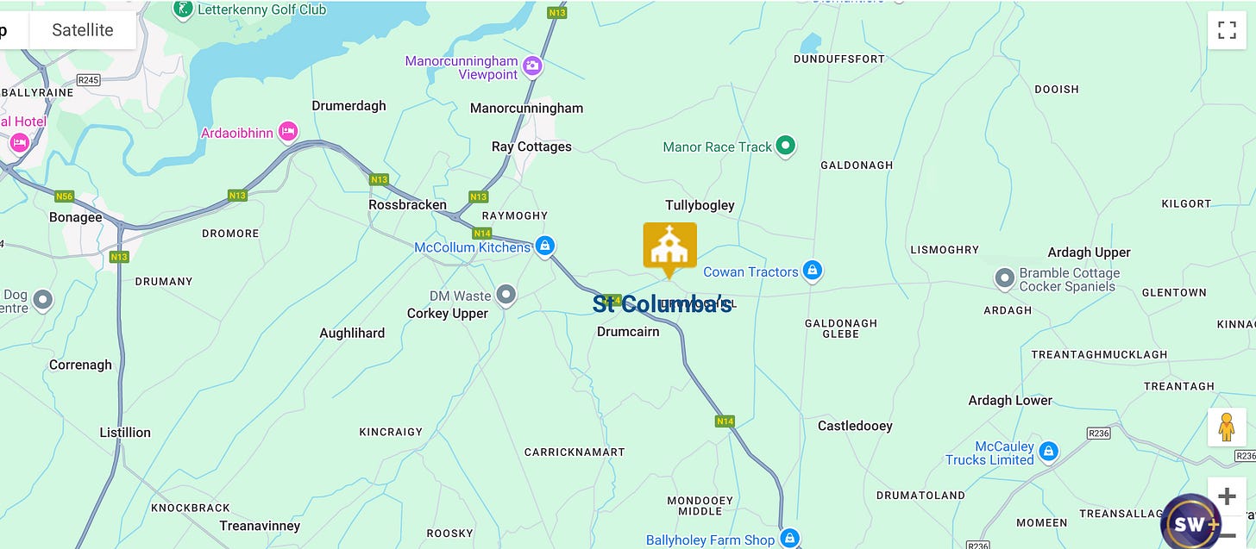Screen dimensions: 1256x549
Task: Open Manorcunningham Viewpoint camera marker
Action: [x=533, y=65]
